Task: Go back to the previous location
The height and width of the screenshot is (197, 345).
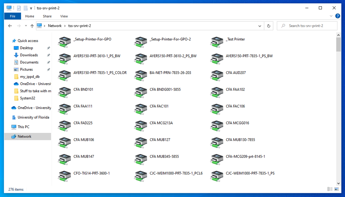Action: [x=10, y=26]
